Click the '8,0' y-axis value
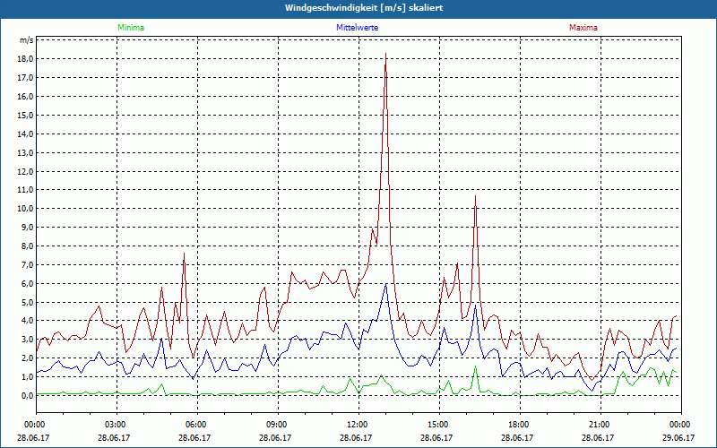 coord(27,246)
